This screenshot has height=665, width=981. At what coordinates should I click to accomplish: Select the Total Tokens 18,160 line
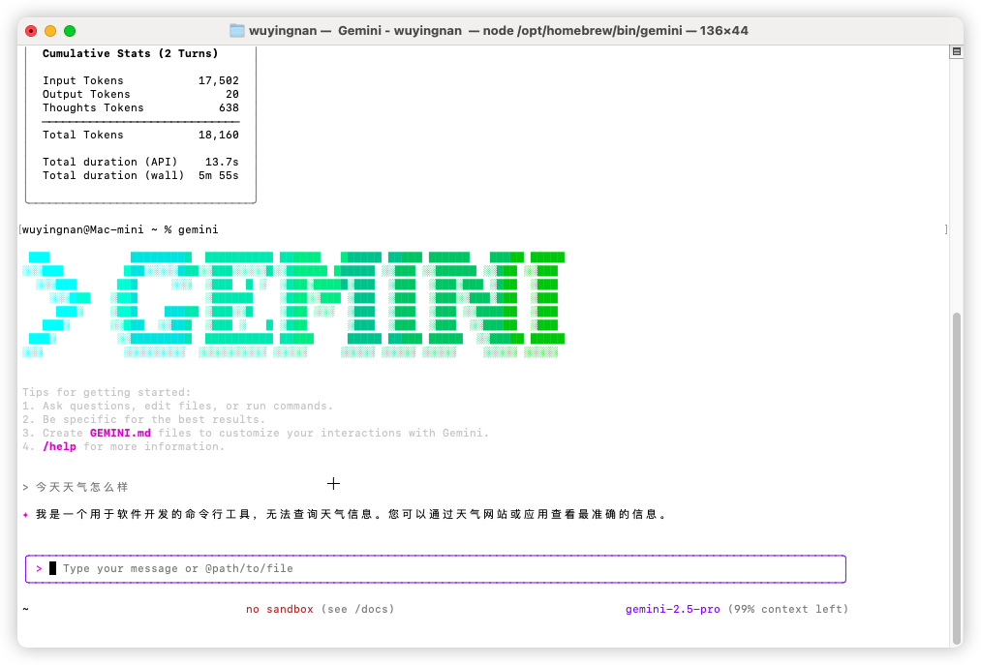(139, 135)
